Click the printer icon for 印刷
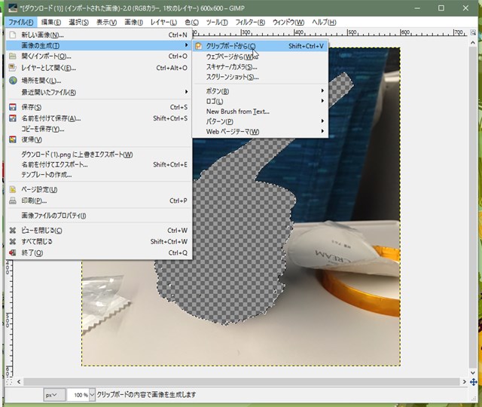The height and width of the screenshot is (407, 482). click(13, 200)
